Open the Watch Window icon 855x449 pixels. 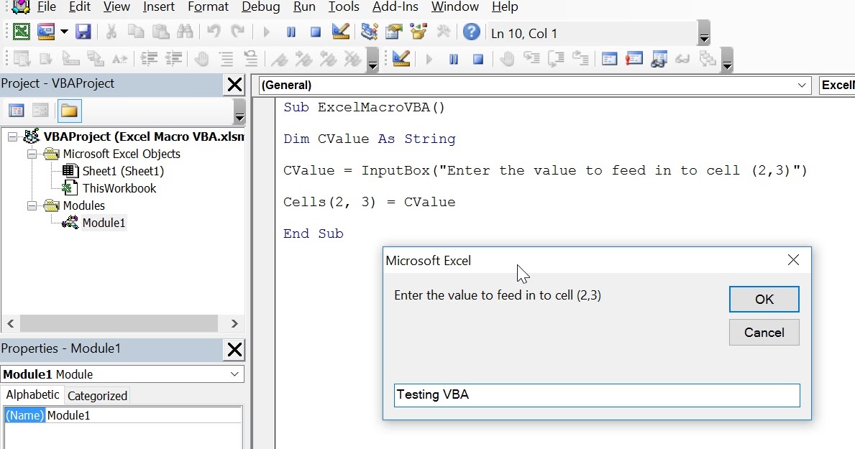pyautogui.click(x=659, y=58)
